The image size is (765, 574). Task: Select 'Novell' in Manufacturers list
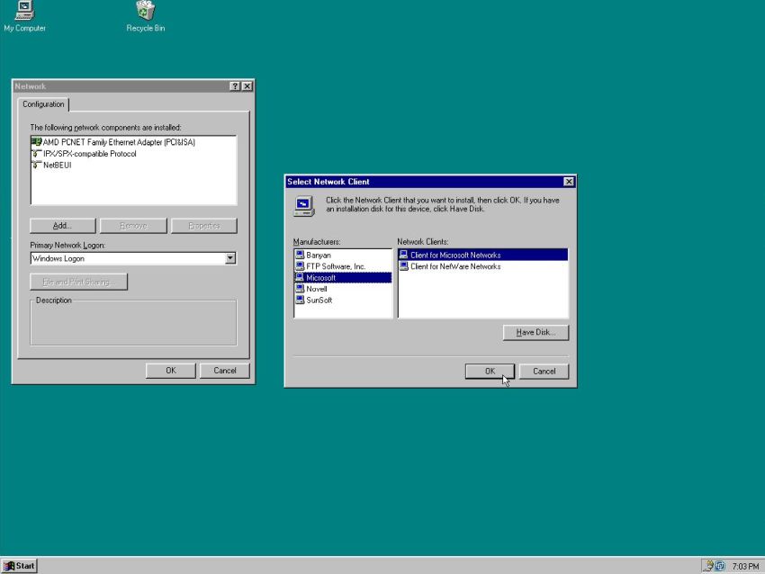coord(317,289)
